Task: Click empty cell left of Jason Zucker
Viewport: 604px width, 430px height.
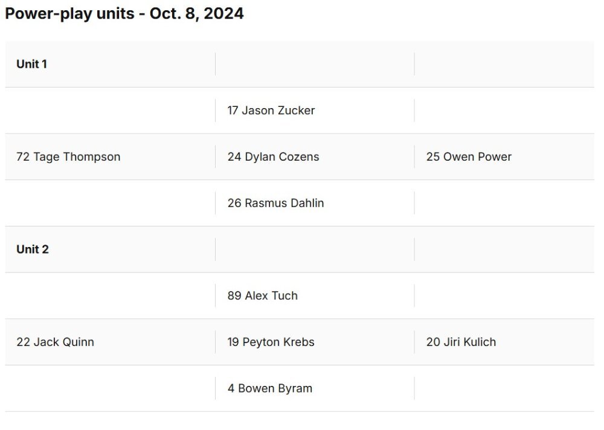Action: click(x=110, y=111)
